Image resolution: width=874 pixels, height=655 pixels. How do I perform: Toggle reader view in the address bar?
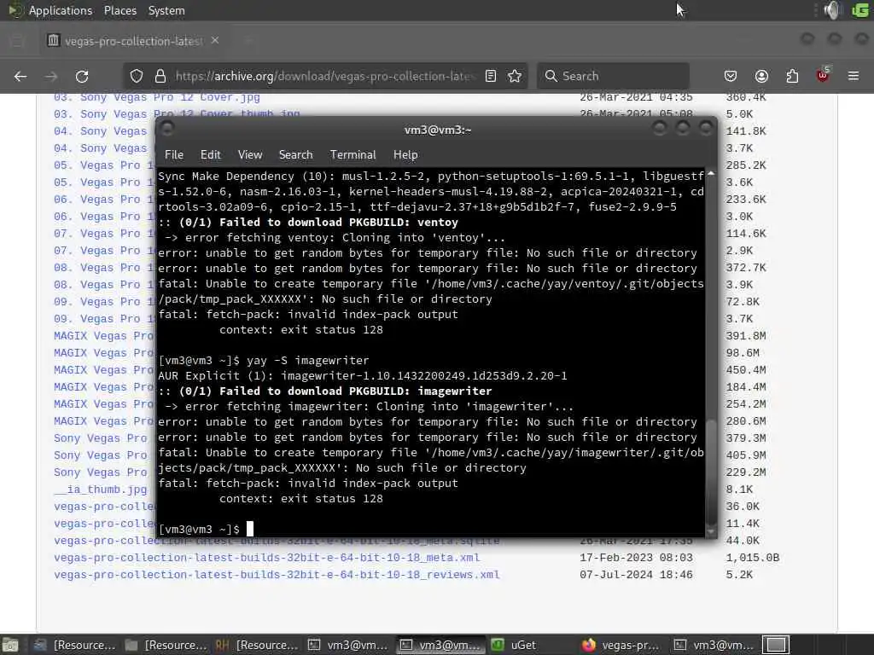point(491,76)
